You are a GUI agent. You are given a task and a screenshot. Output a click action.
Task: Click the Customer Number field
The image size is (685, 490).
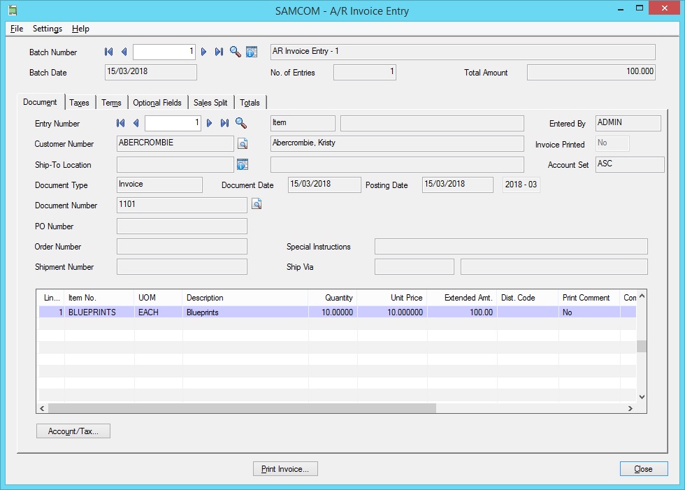pyautogui.click(x=175, y=143)
